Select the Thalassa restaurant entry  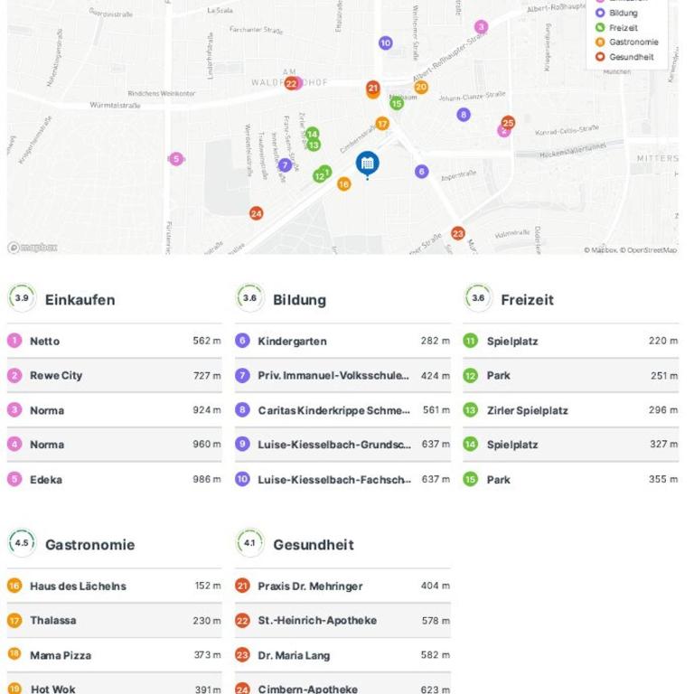(x=114, y=621)
